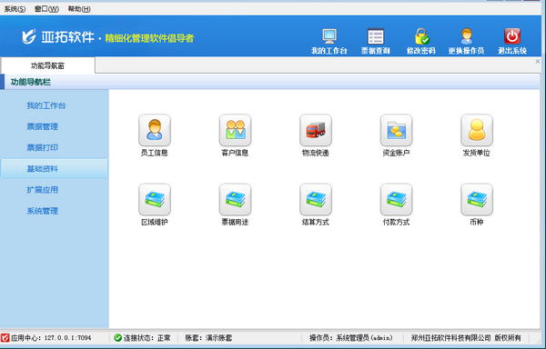
Task: Click the 功能导航栏 panel header
Action: pos(270,82)
